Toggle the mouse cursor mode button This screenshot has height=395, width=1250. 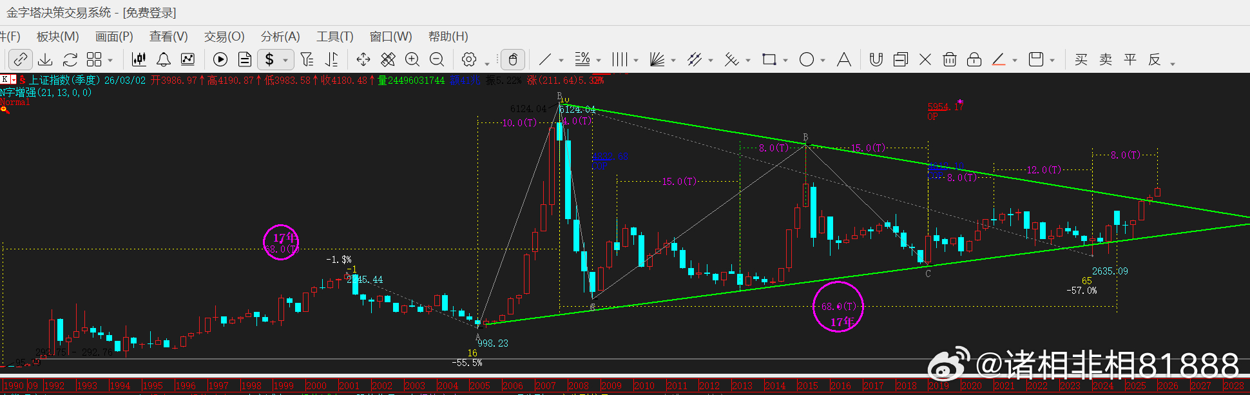point(513,59)
